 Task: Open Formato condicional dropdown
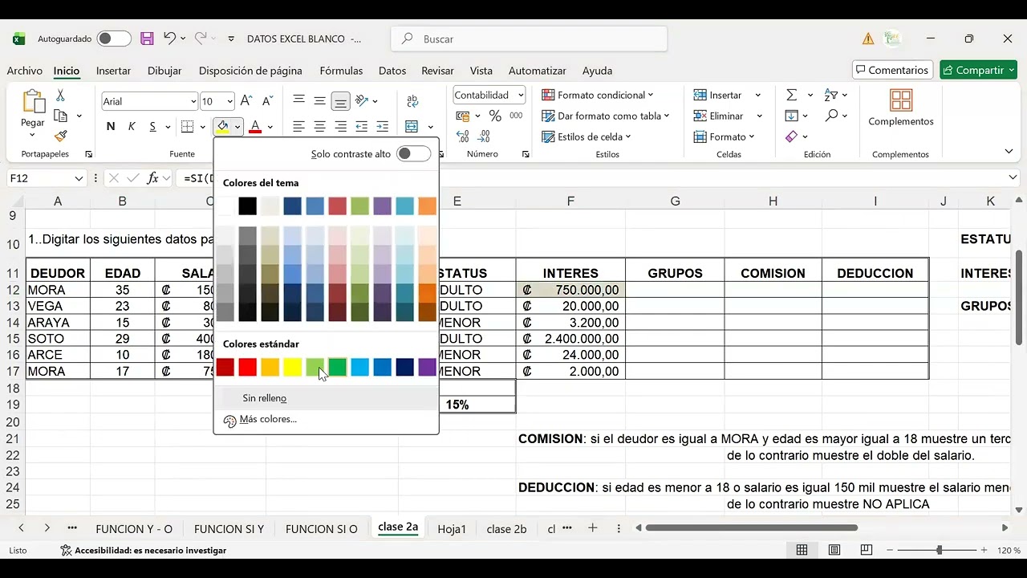click(x=598, y=95)
